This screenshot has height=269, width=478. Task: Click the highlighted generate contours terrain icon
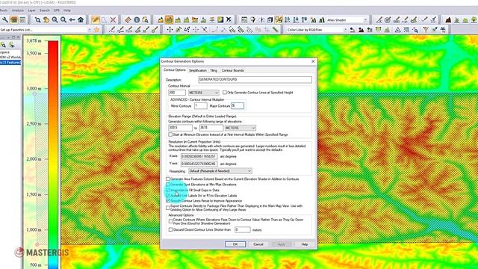pos(169,20)
